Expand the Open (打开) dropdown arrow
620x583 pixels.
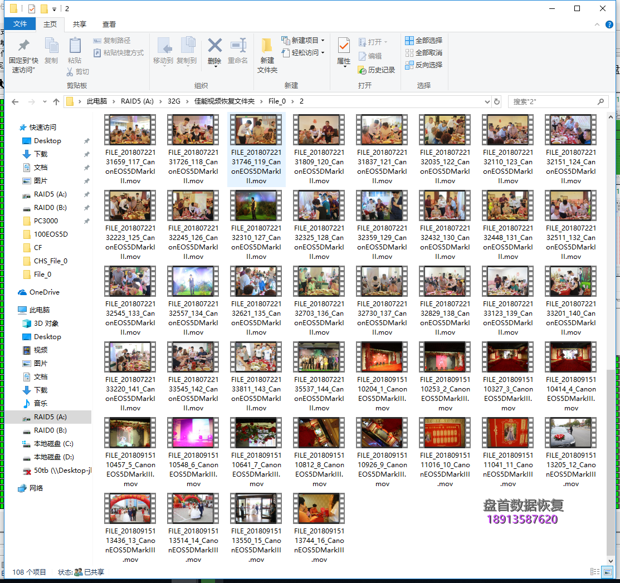pos(386,42)
